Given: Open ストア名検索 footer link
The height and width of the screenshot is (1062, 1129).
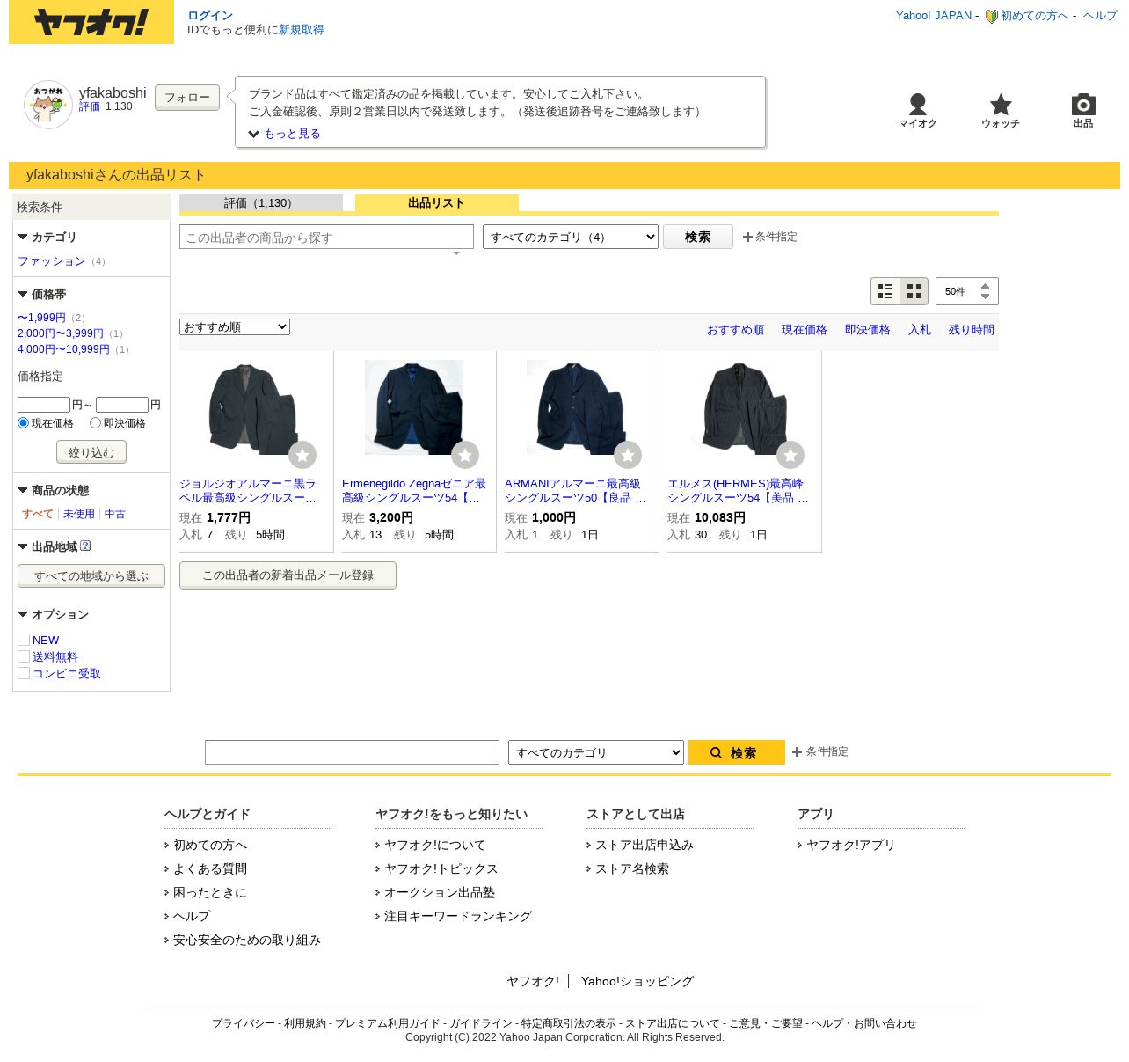Looking at the screenshot, I should point(632,868).
